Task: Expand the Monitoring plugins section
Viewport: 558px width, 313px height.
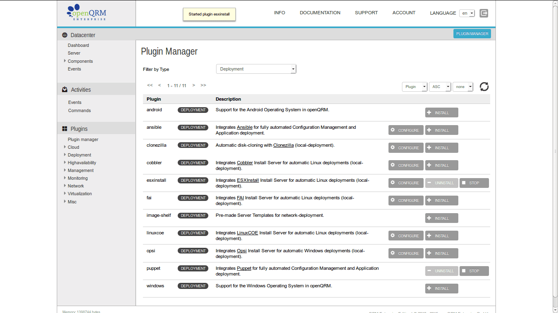Action: click(x=65, y=178)
